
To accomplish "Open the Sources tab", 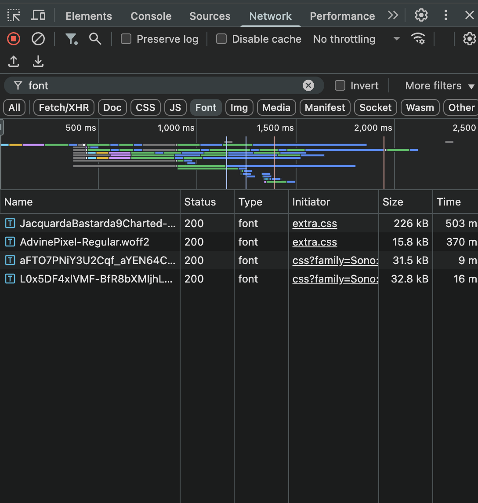I will pyautogui.click(x=210, y=16).
